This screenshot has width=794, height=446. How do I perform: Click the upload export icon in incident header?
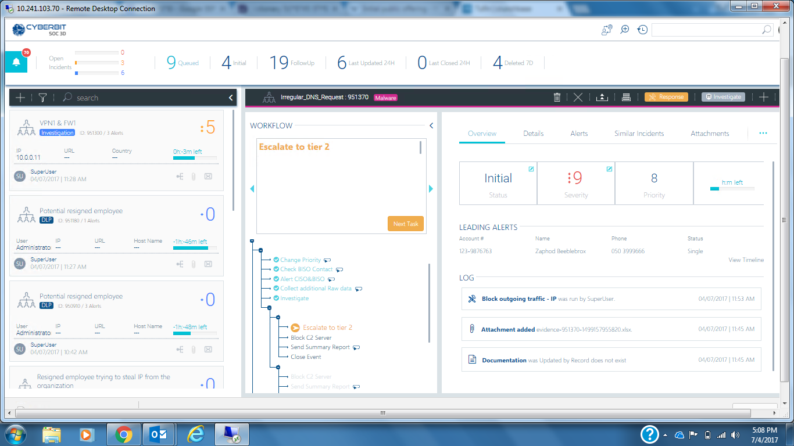602,98
